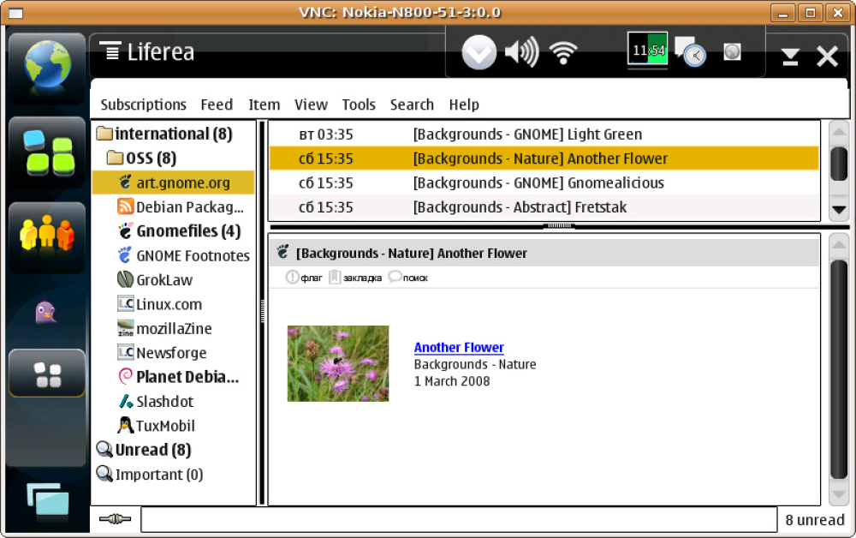Screen dimensions: 856x538
Task: Open the applications grid with colored tiles
Action: (47, 153)
